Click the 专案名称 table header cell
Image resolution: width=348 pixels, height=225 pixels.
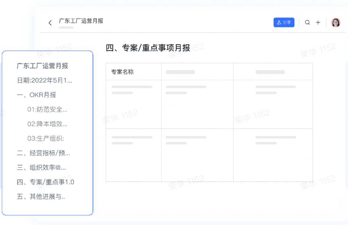pyautogui.click(x=134, y=71)
